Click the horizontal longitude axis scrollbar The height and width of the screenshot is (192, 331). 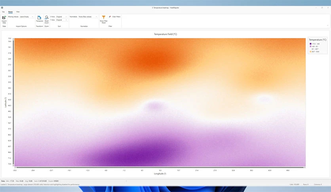(x=160, y=167)
